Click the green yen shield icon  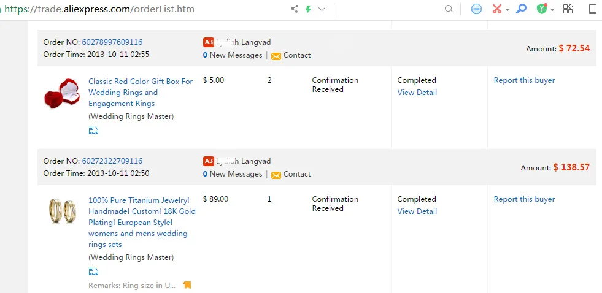(x=542, y=9)
